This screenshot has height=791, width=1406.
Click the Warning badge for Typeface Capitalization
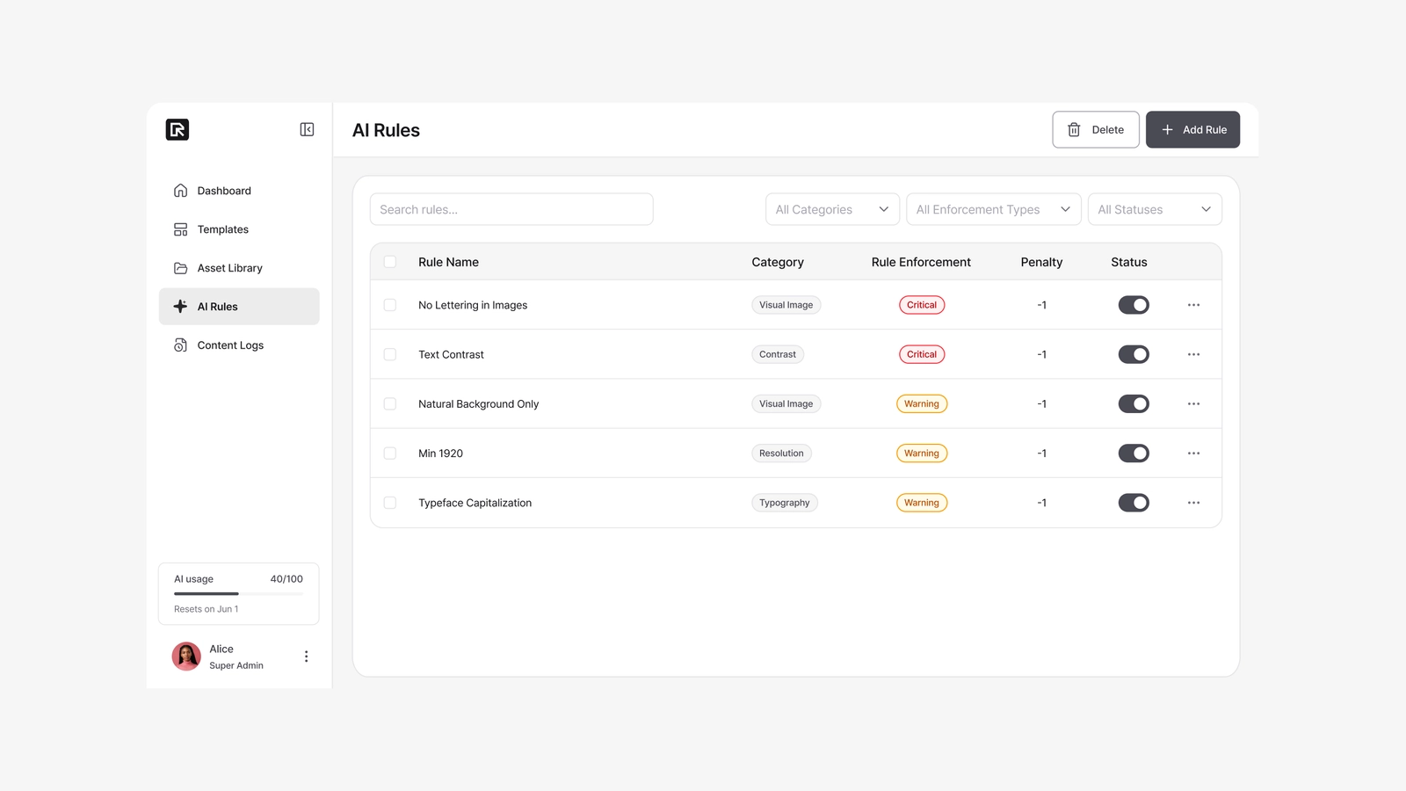coord(922,503)
